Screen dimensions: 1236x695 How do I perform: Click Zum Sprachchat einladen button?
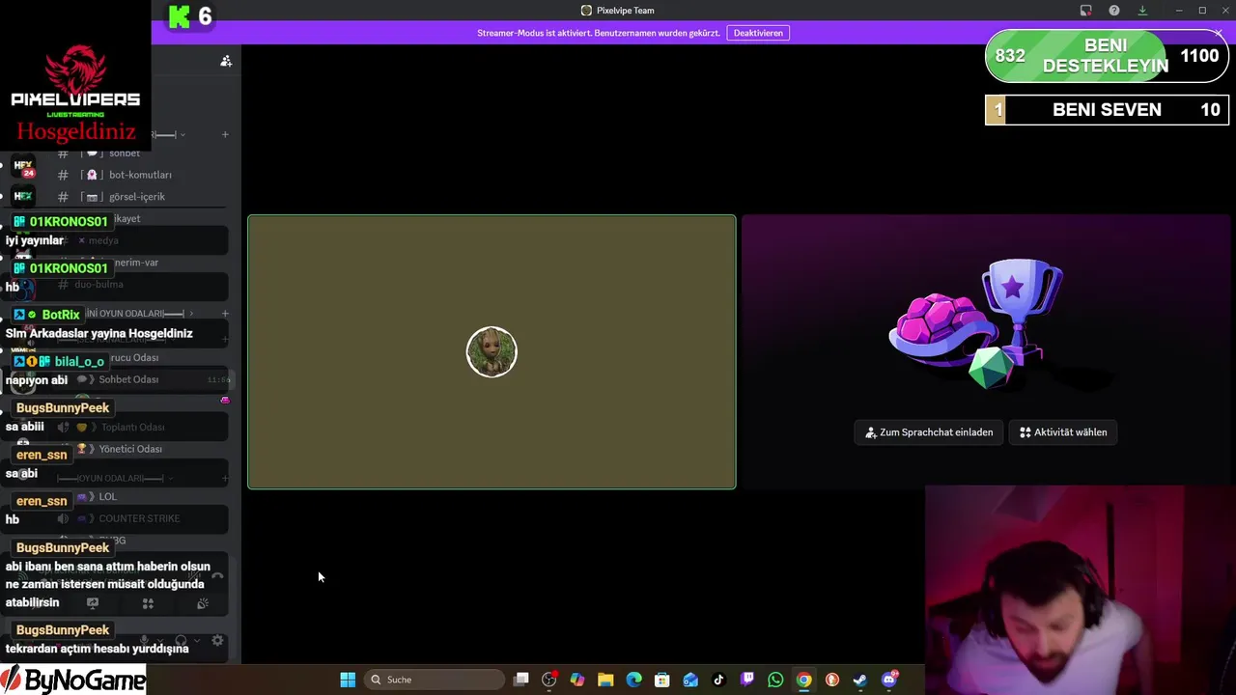tap(929, 432)
